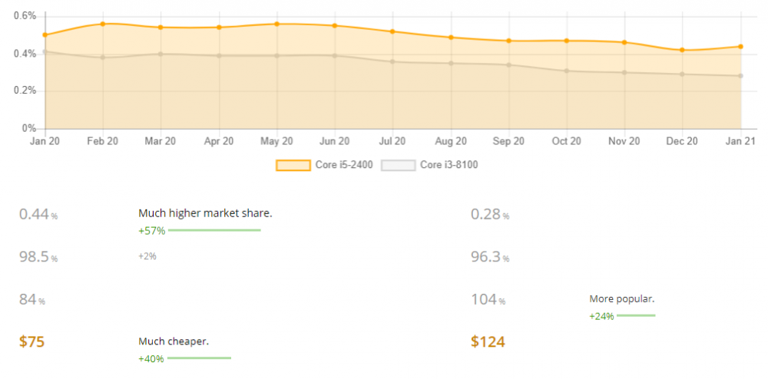Click the gray Oct 20 data point
The width and height of the screenshot is (768, 379).
[567, 71]
